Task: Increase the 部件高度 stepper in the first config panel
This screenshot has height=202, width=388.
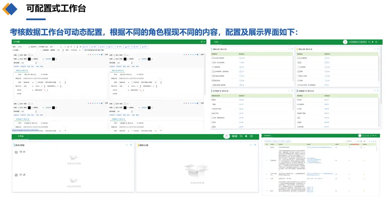Action: 36,63
